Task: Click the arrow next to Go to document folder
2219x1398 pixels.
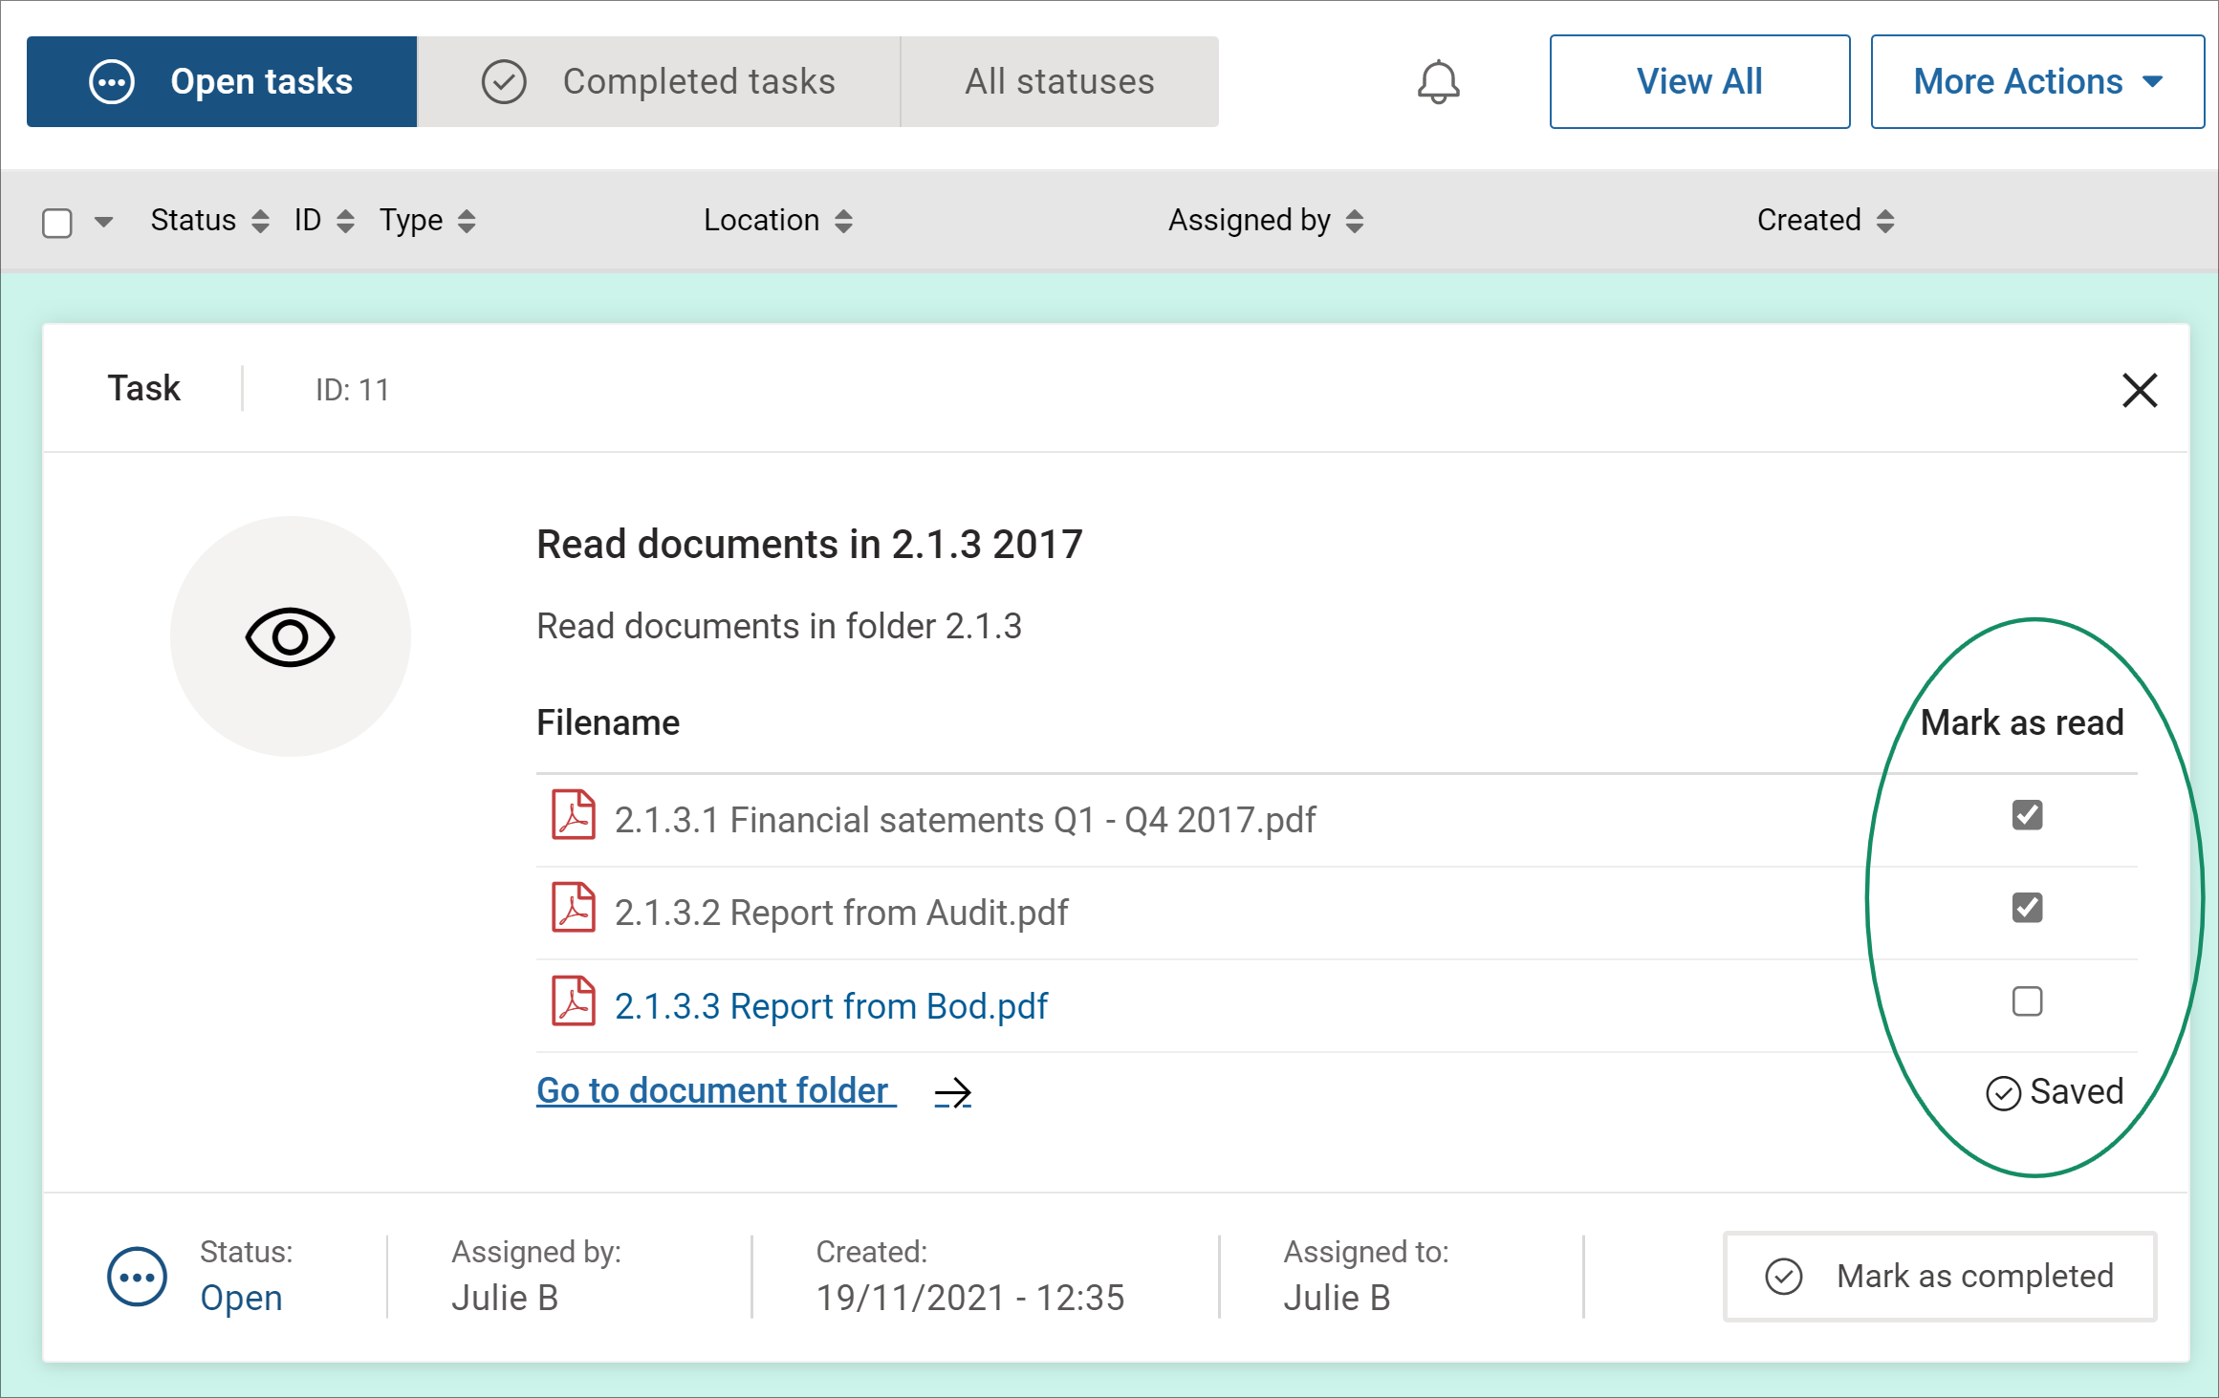Action: tap(952, 1092)
